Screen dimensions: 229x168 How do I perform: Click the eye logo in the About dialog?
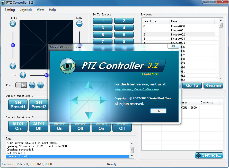tap(68, 66)
